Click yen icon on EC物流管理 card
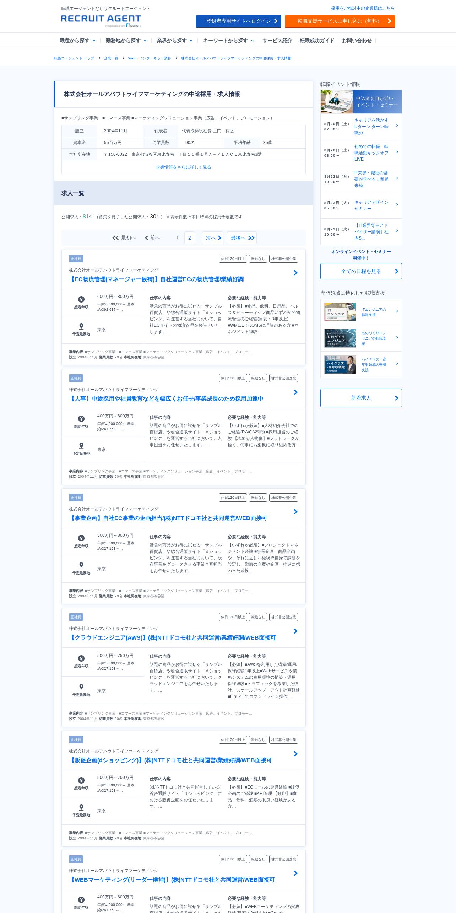Viewport: 456px width, 913px height. (x=81, y=299)
